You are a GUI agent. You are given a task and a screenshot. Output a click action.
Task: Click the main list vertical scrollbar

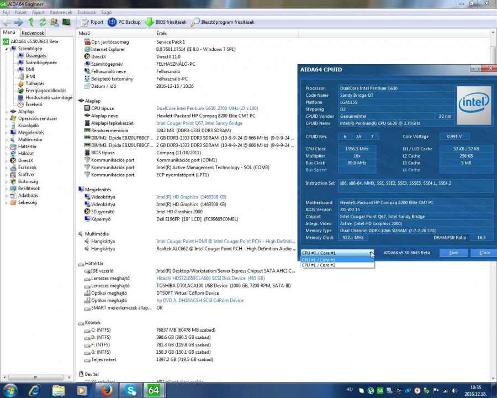pyautogui.click(x=493, y=205)
